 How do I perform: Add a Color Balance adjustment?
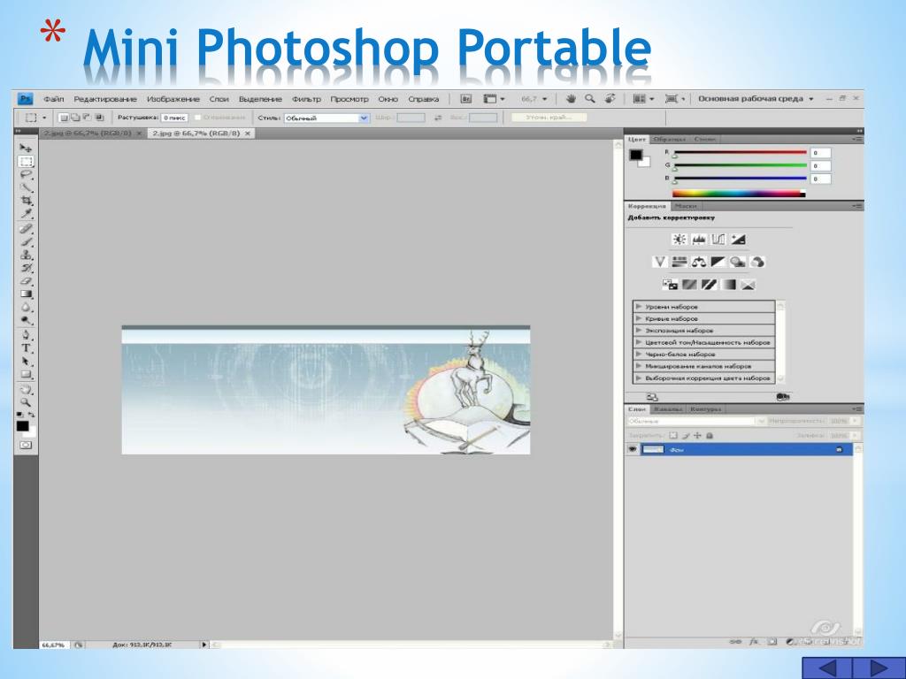point(699,262)
